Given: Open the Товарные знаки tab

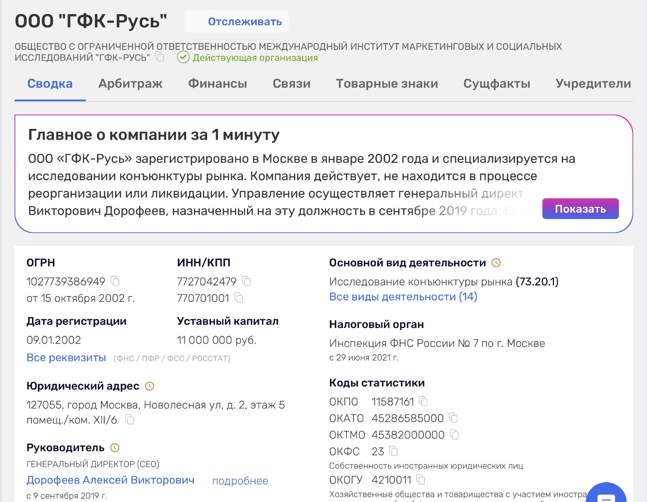Looking at the screenshot, I should (387, 84).
